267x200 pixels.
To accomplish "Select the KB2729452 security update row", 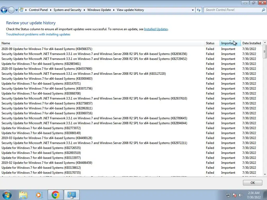I will tap(131, 59).
